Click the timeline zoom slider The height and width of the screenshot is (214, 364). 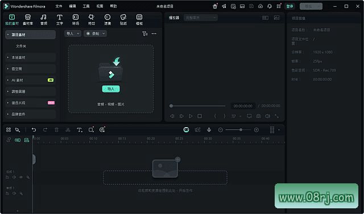coord(238,129)
